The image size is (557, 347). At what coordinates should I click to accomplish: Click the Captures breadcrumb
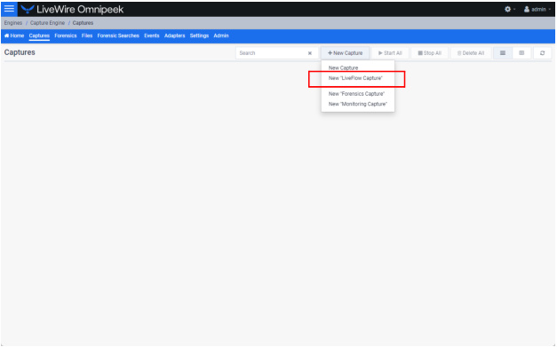tap(83, 23)
